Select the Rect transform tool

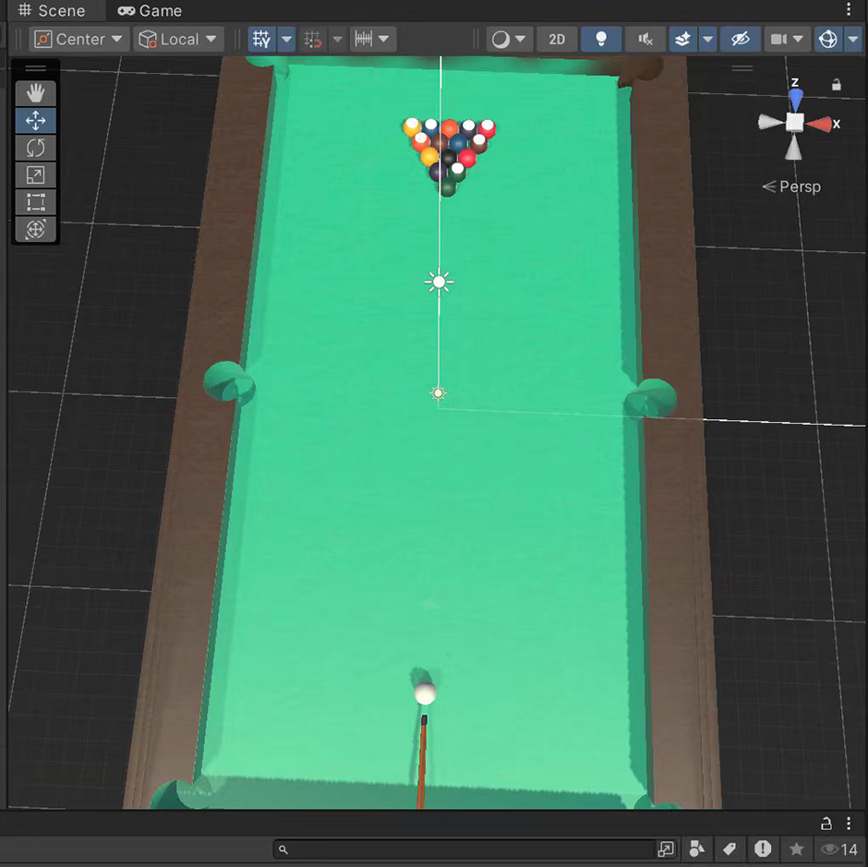coord(36,202)
